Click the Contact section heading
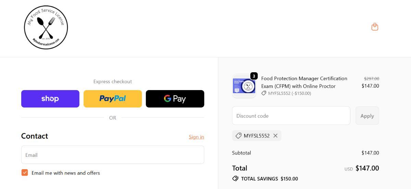411x189 pixels. [35, 136]
